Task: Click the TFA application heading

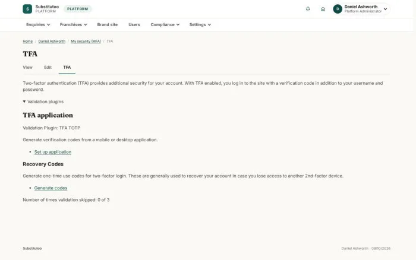Action: [48, 115]
